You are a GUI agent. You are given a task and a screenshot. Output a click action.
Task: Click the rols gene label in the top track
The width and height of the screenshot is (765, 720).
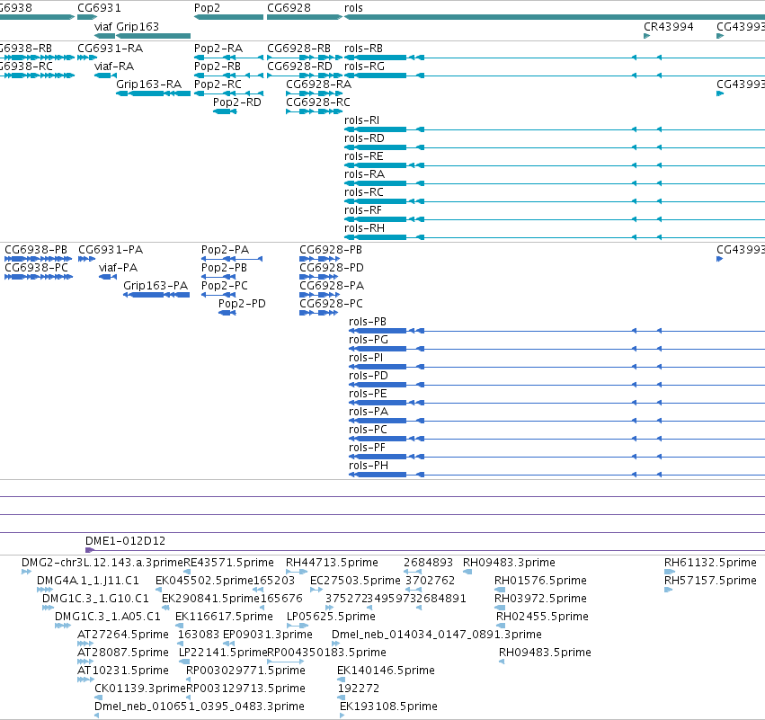point(353,8)
